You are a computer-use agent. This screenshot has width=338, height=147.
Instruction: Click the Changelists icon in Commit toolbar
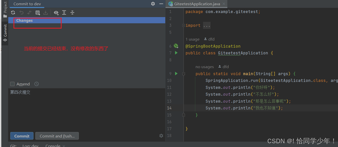(38, 13)
